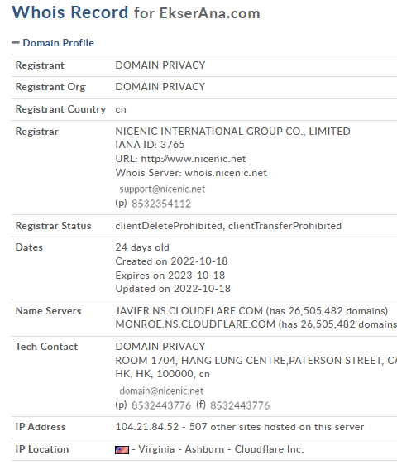This screenshot has width=397, height=465.
Task: Open MONROE.NS.CLOUDFLARE.COM name server
Action: [x=195, y=324]
